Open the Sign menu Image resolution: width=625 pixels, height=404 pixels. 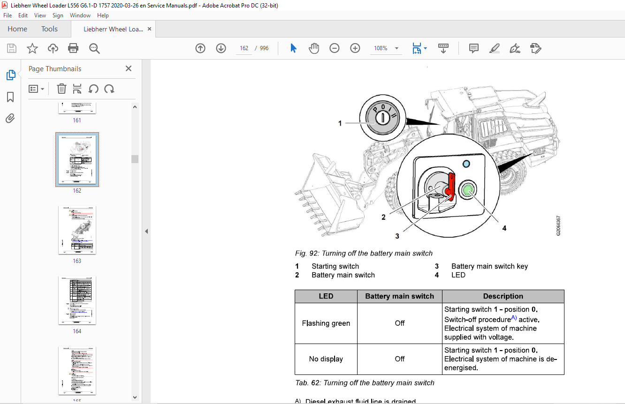click(58, 15)
